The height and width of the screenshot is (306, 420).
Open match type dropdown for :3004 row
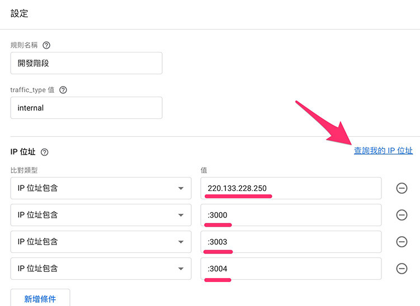pos(101,268)
